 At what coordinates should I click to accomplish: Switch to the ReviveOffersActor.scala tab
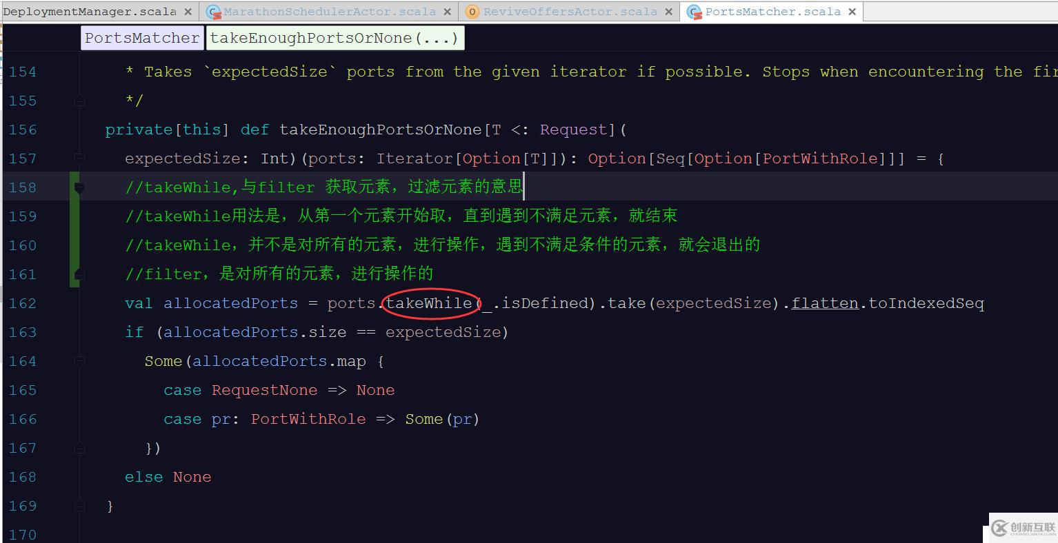(x=570, y=12)
